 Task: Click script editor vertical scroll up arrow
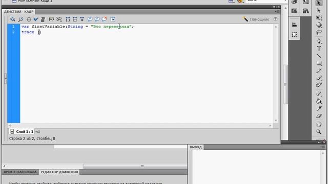tap(276, 27)
